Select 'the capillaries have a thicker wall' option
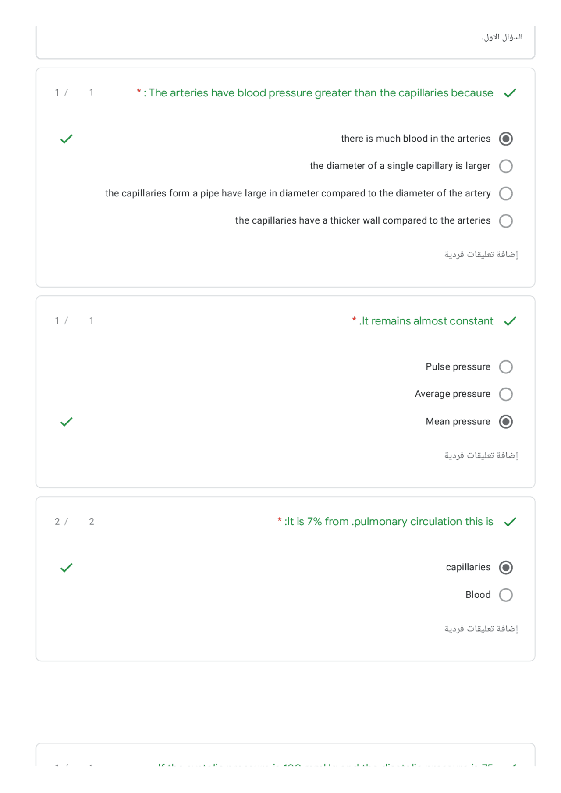 506,221
